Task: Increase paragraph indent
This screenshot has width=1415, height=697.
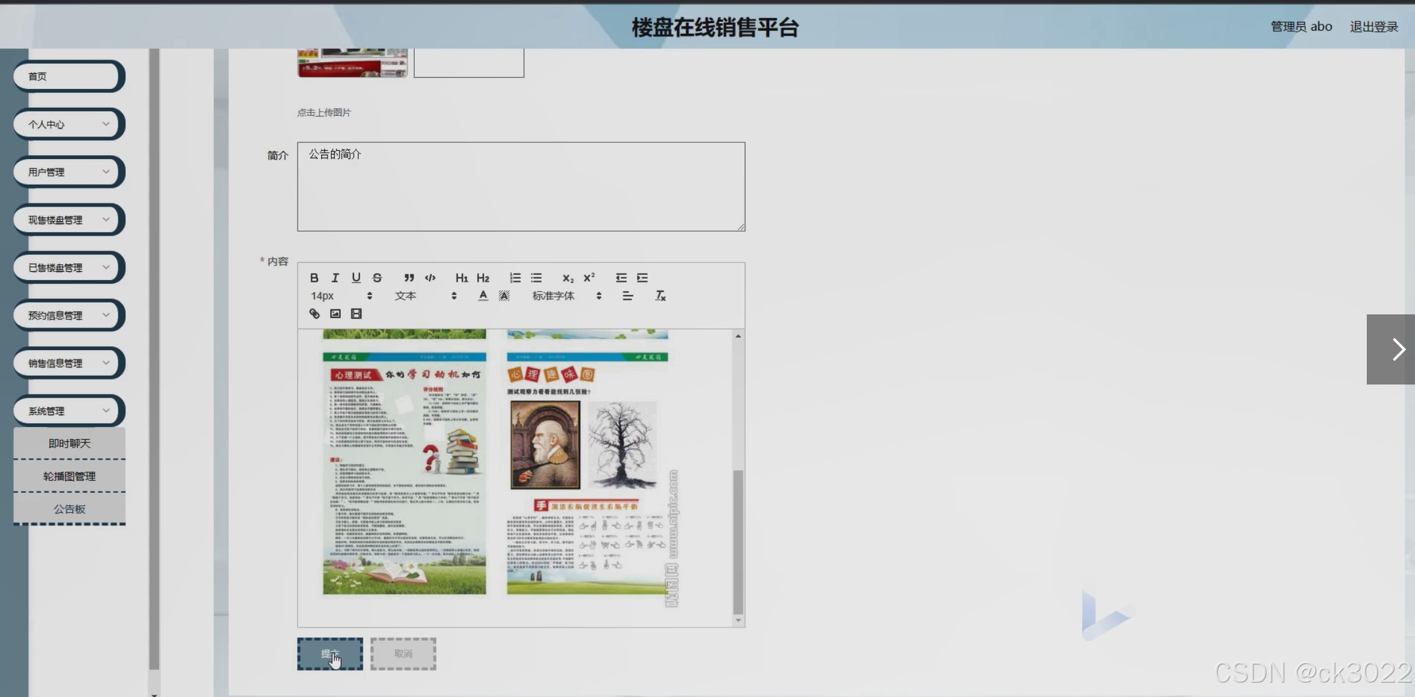Action: pyautogui.click(x=642, y=277)
